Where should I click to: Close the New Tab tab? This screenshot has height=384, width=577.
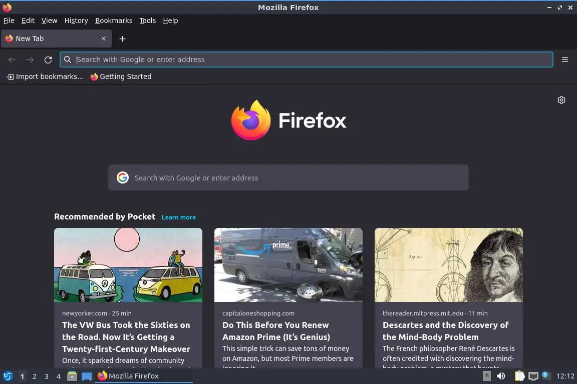(104, 38)
